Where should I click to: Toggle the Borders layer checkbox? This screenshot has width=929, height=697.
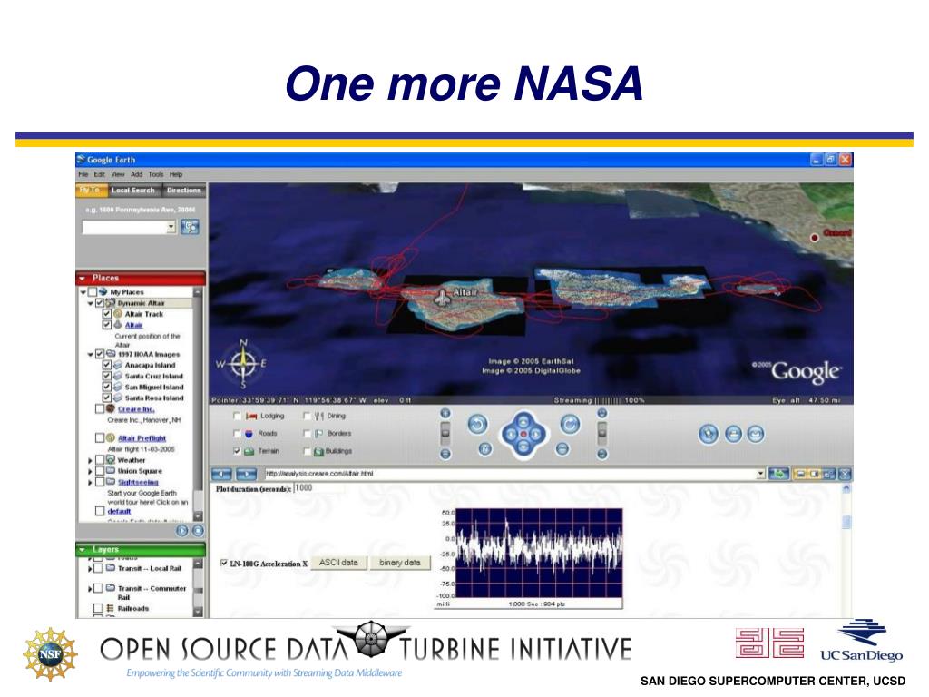[307, 434]
